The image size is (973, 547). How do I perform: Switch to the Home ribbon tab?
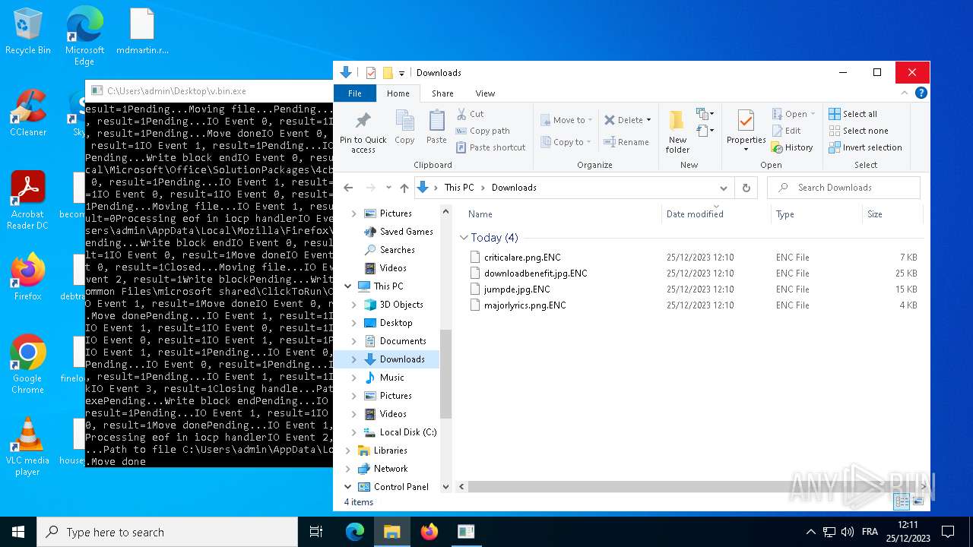(x=398, y=93)
